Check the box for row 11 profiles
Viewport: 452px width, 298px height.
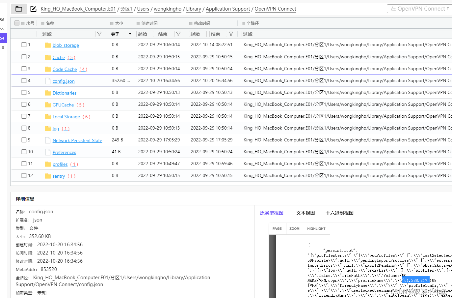click(24, 164)
